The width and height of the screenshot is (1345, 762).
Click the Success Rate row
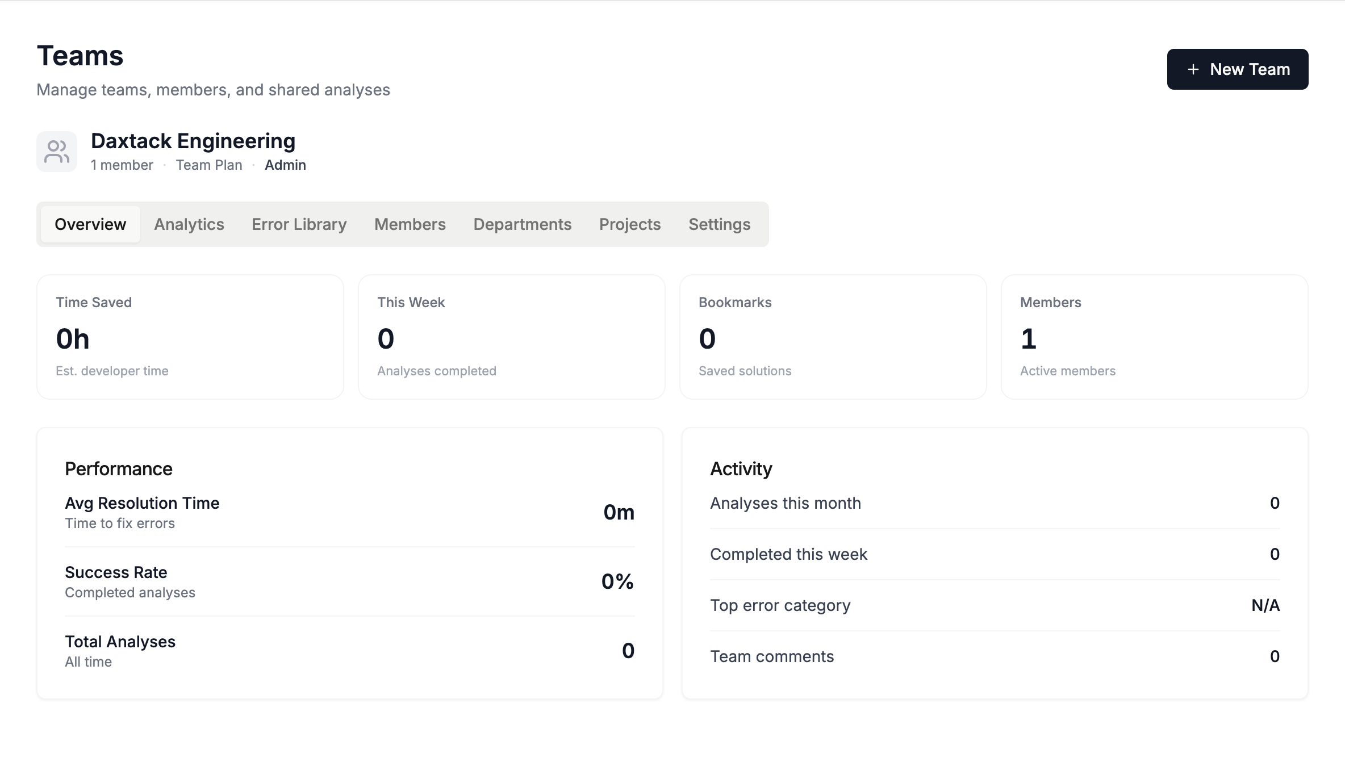(349, 581)
